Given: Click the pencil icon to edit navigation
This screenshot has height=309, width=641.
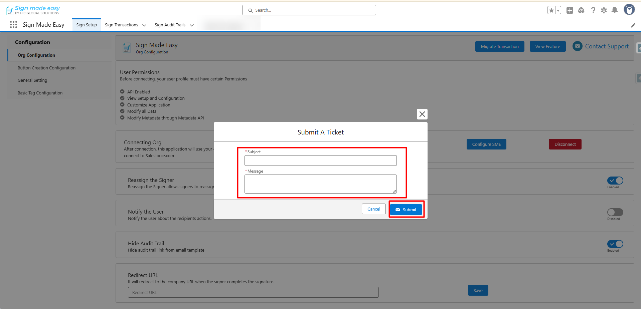Looking at the screenshot, I should (x=633, y=25).
